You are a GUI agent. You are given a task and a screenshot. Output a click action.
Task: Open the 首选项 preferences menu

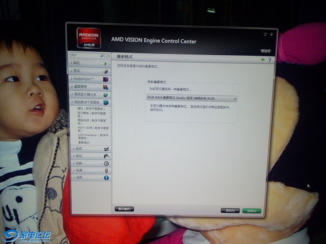pyautogui.click(x=265, y=51)
